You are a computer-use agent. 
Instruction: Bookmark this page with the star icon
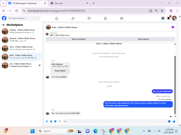[162, 11]
